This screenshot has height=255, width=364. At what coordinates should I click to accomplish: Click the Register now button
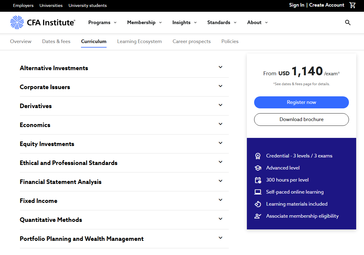coord(301,102)
